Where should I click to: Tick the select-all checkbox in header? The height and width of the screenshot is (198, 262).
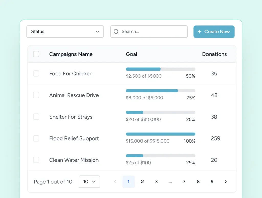pyautogui.click(x=36, y=54)
